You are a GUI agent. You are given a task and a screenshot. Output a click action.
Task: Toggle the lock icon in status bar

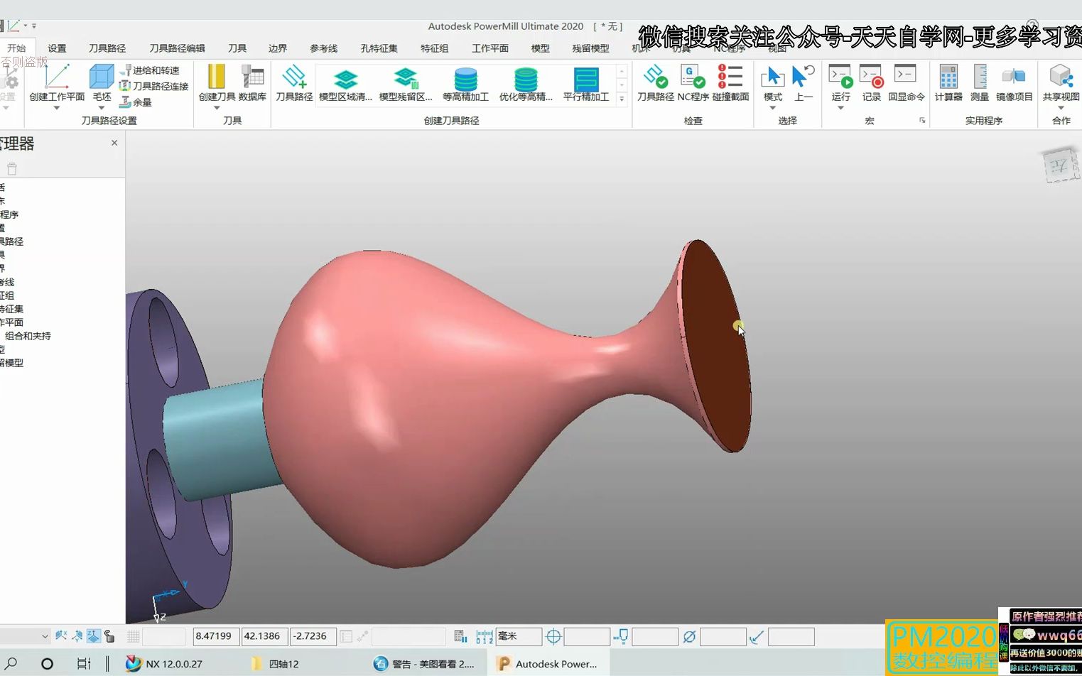[x=109, y=636]
